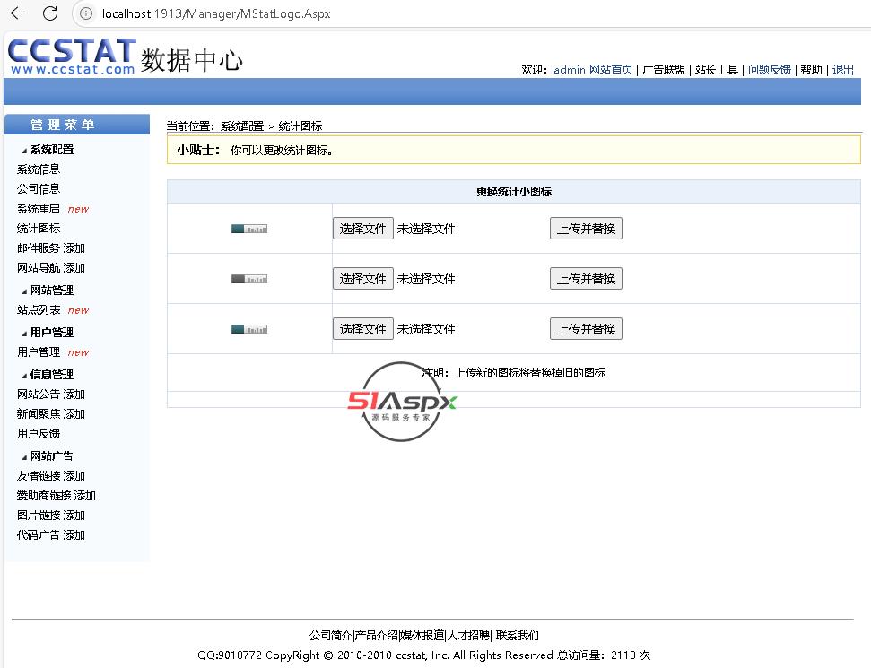This screenshot has height=668, width=871.
Task: Click the site info icon in address bar
Action: point(86,13)
